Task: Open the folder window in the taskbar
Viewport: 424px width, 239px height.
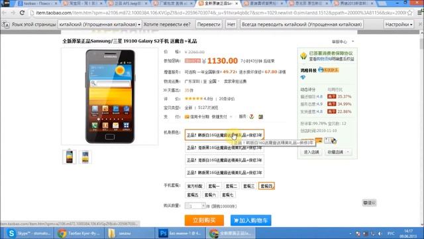Action: [x=129, y=233]
